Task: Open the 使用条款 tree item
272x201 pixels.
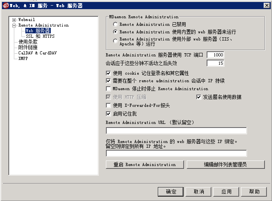Action: tap(28, 42)
